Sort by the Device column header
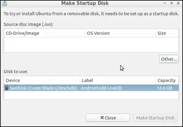This screenshot has width=183, height=127. [42, 81]
